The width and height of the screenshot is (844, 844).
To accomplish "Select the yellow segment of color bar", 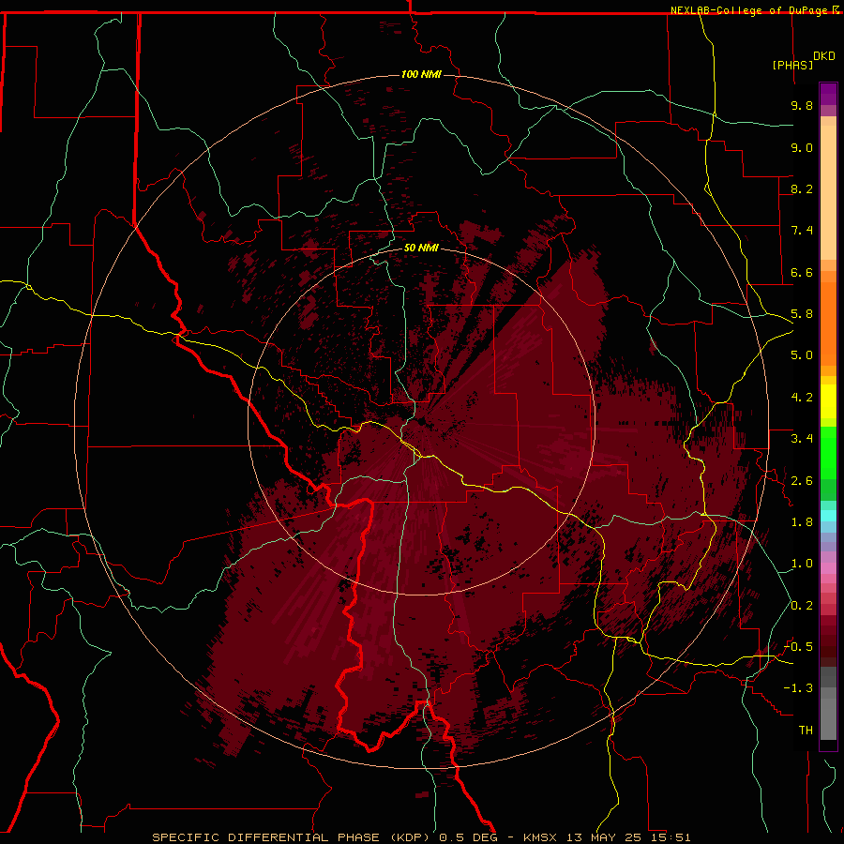I will 828,401.
